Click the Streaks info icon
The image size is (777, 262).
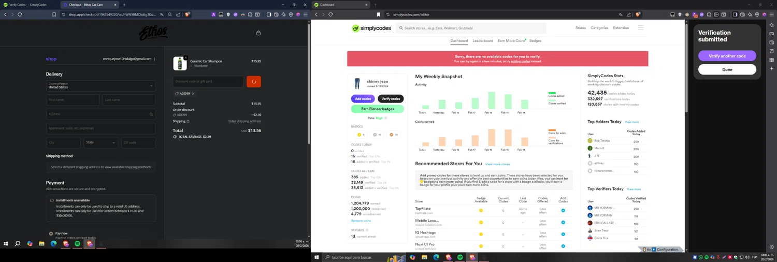click(367, 230)
